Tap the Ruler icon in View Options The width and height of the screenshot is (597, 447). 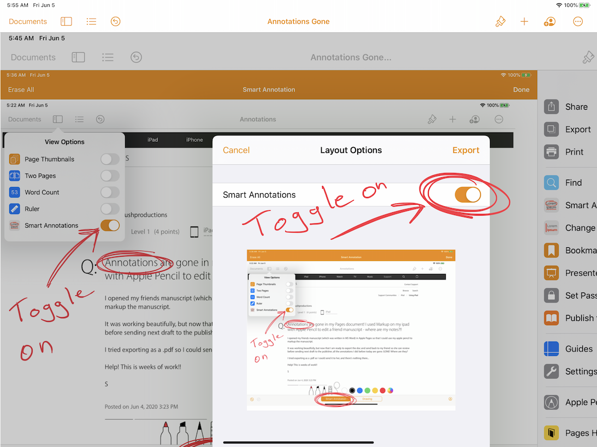tap(14, 208)
